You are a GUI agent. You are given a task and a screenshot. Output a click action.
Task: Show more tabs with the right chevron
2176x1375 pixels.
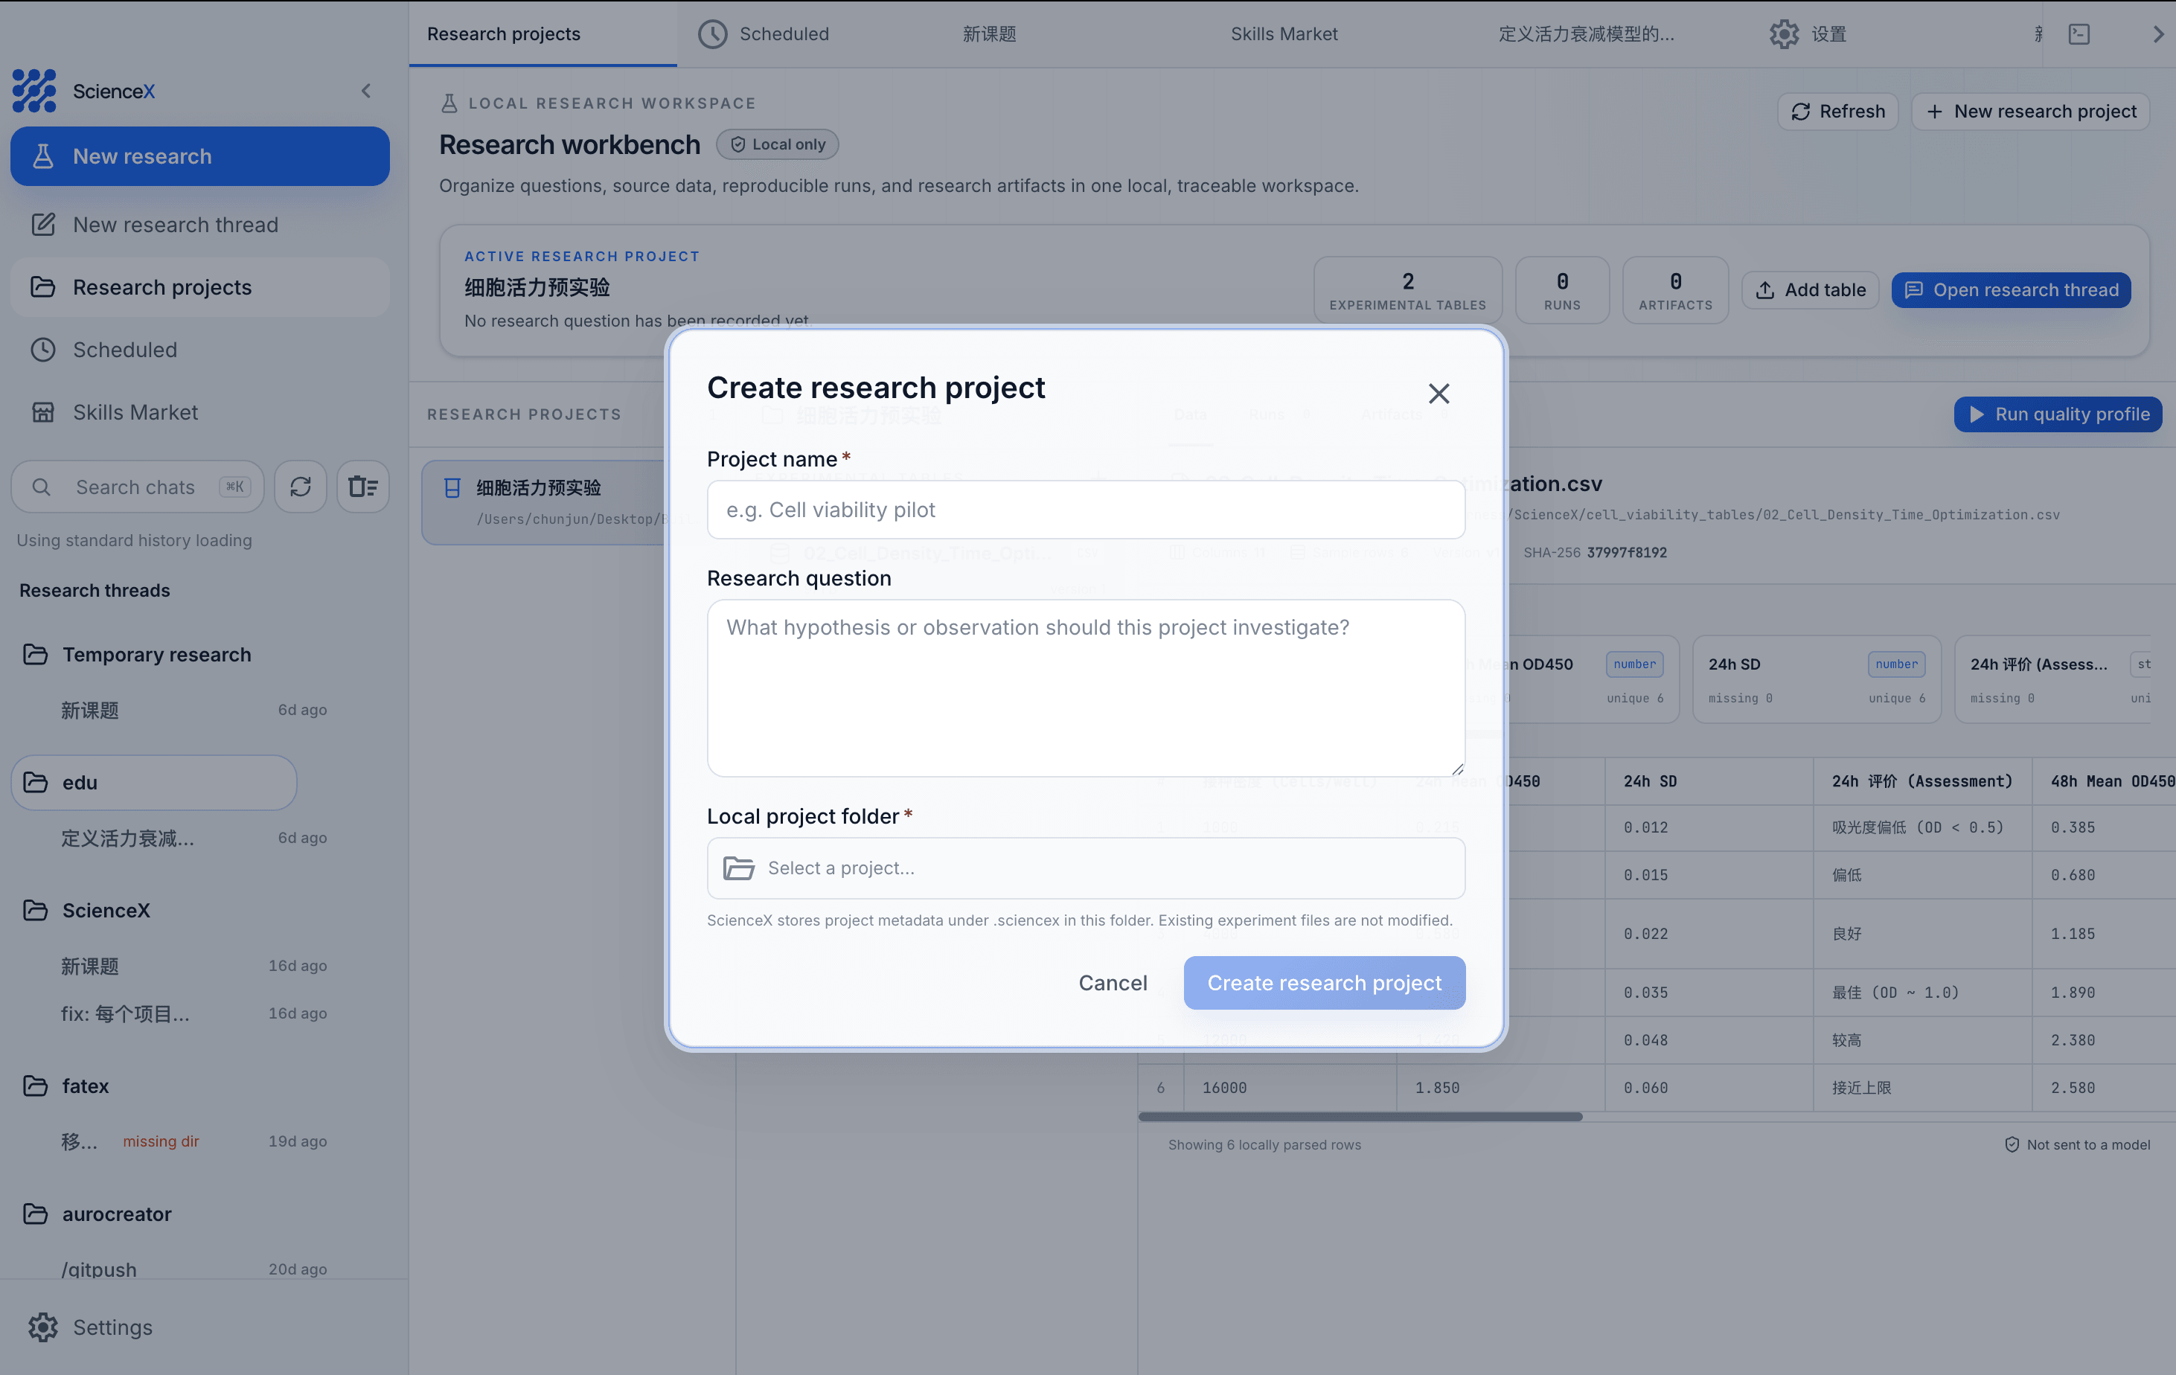point(2158,33)
